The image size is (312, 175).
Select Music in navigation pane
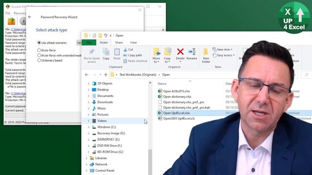click(101, 108)
